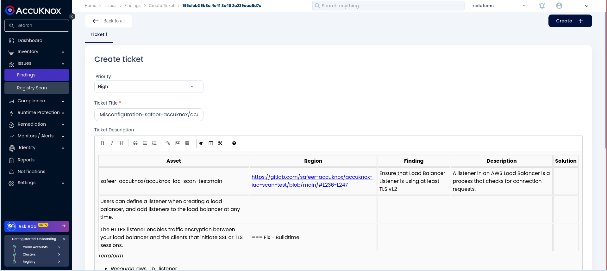607x271 pixels.
Task: Click the 'Terraform' italic text
Action: coord(110,256)
